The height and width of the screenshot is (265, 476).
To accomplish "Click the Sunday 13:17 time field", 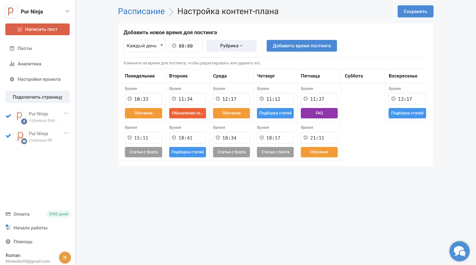I will (407, 99).
